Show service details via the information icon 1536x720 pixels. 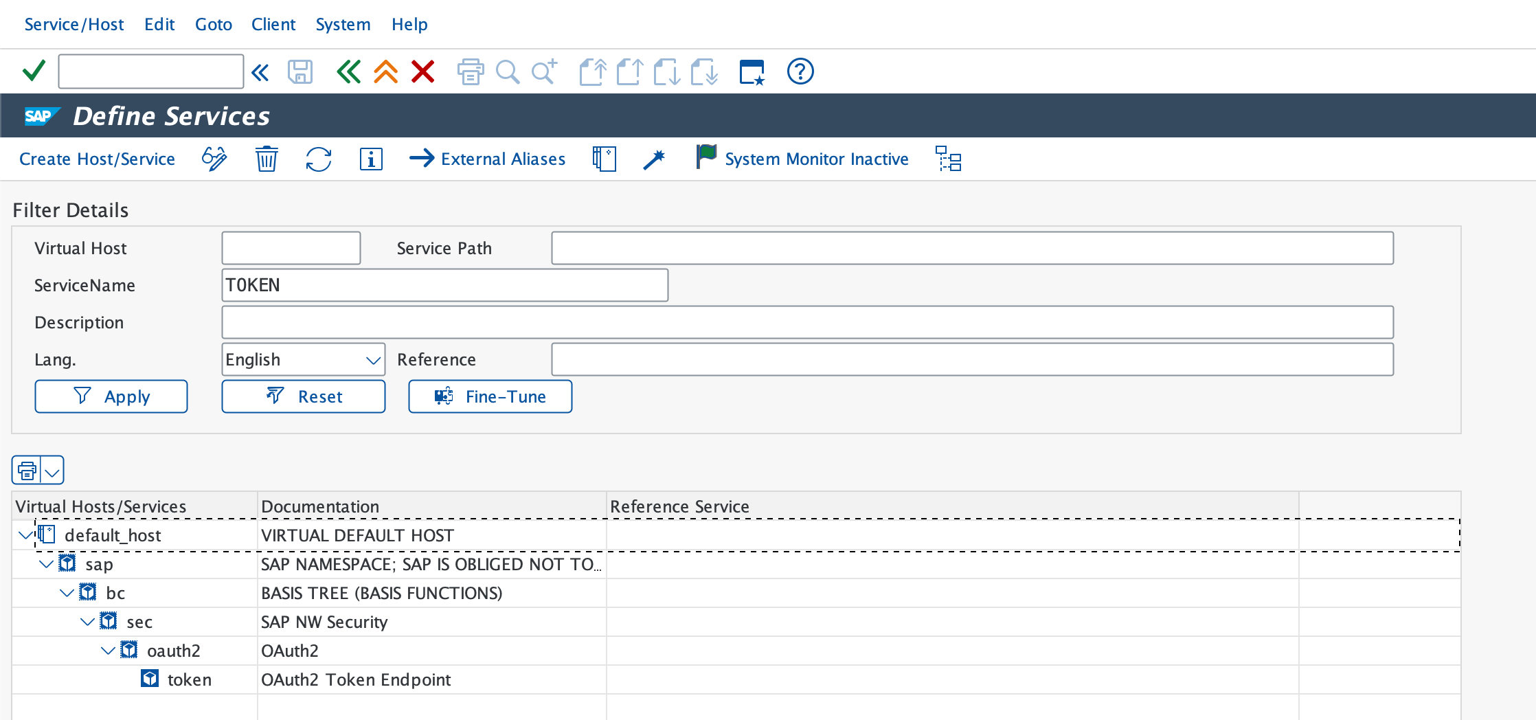pos(370,159)
